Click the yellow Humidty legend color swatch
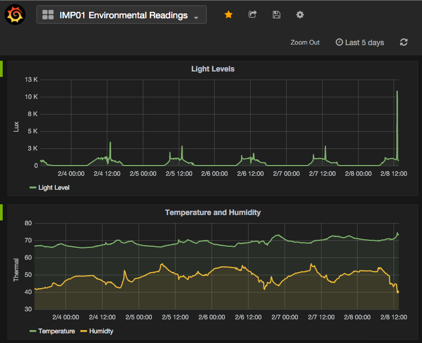 (x=84, y=331)
